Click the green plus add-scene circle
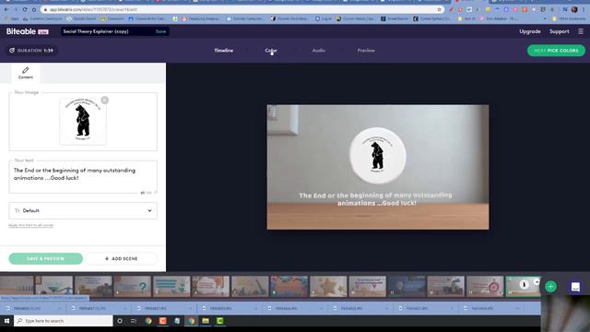Image resolution: width=590 pixels, height=332 pixels. tap(551, 287)
